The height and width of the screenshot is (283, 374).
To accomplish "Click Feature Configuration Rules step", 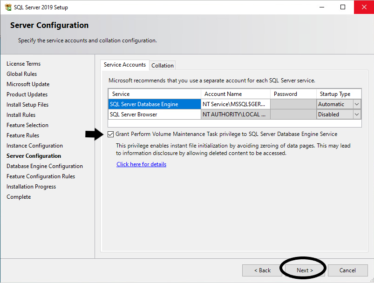I will coord(41,177).
